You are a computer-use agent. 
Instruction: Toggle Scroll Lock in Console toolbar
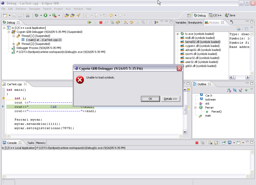[x=216, y=143]
